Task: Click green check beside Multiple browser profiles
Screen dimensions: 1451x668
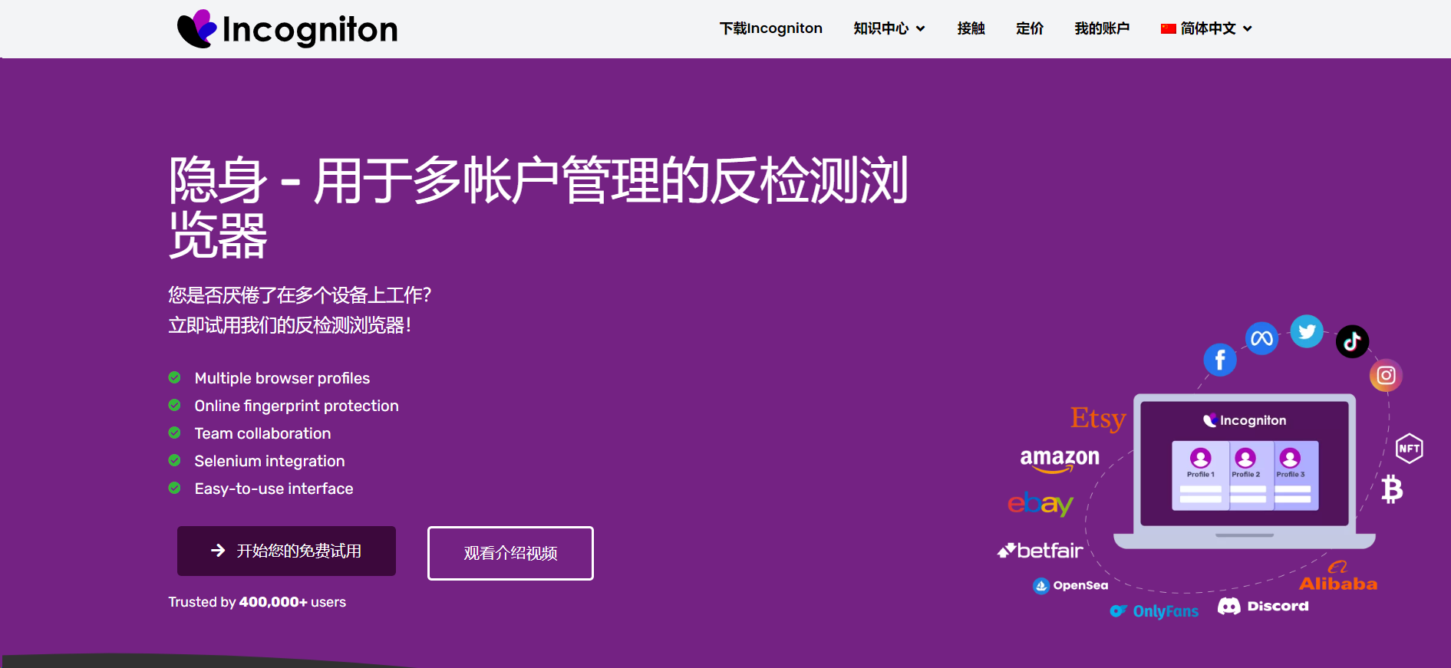Action: (174, 377)
